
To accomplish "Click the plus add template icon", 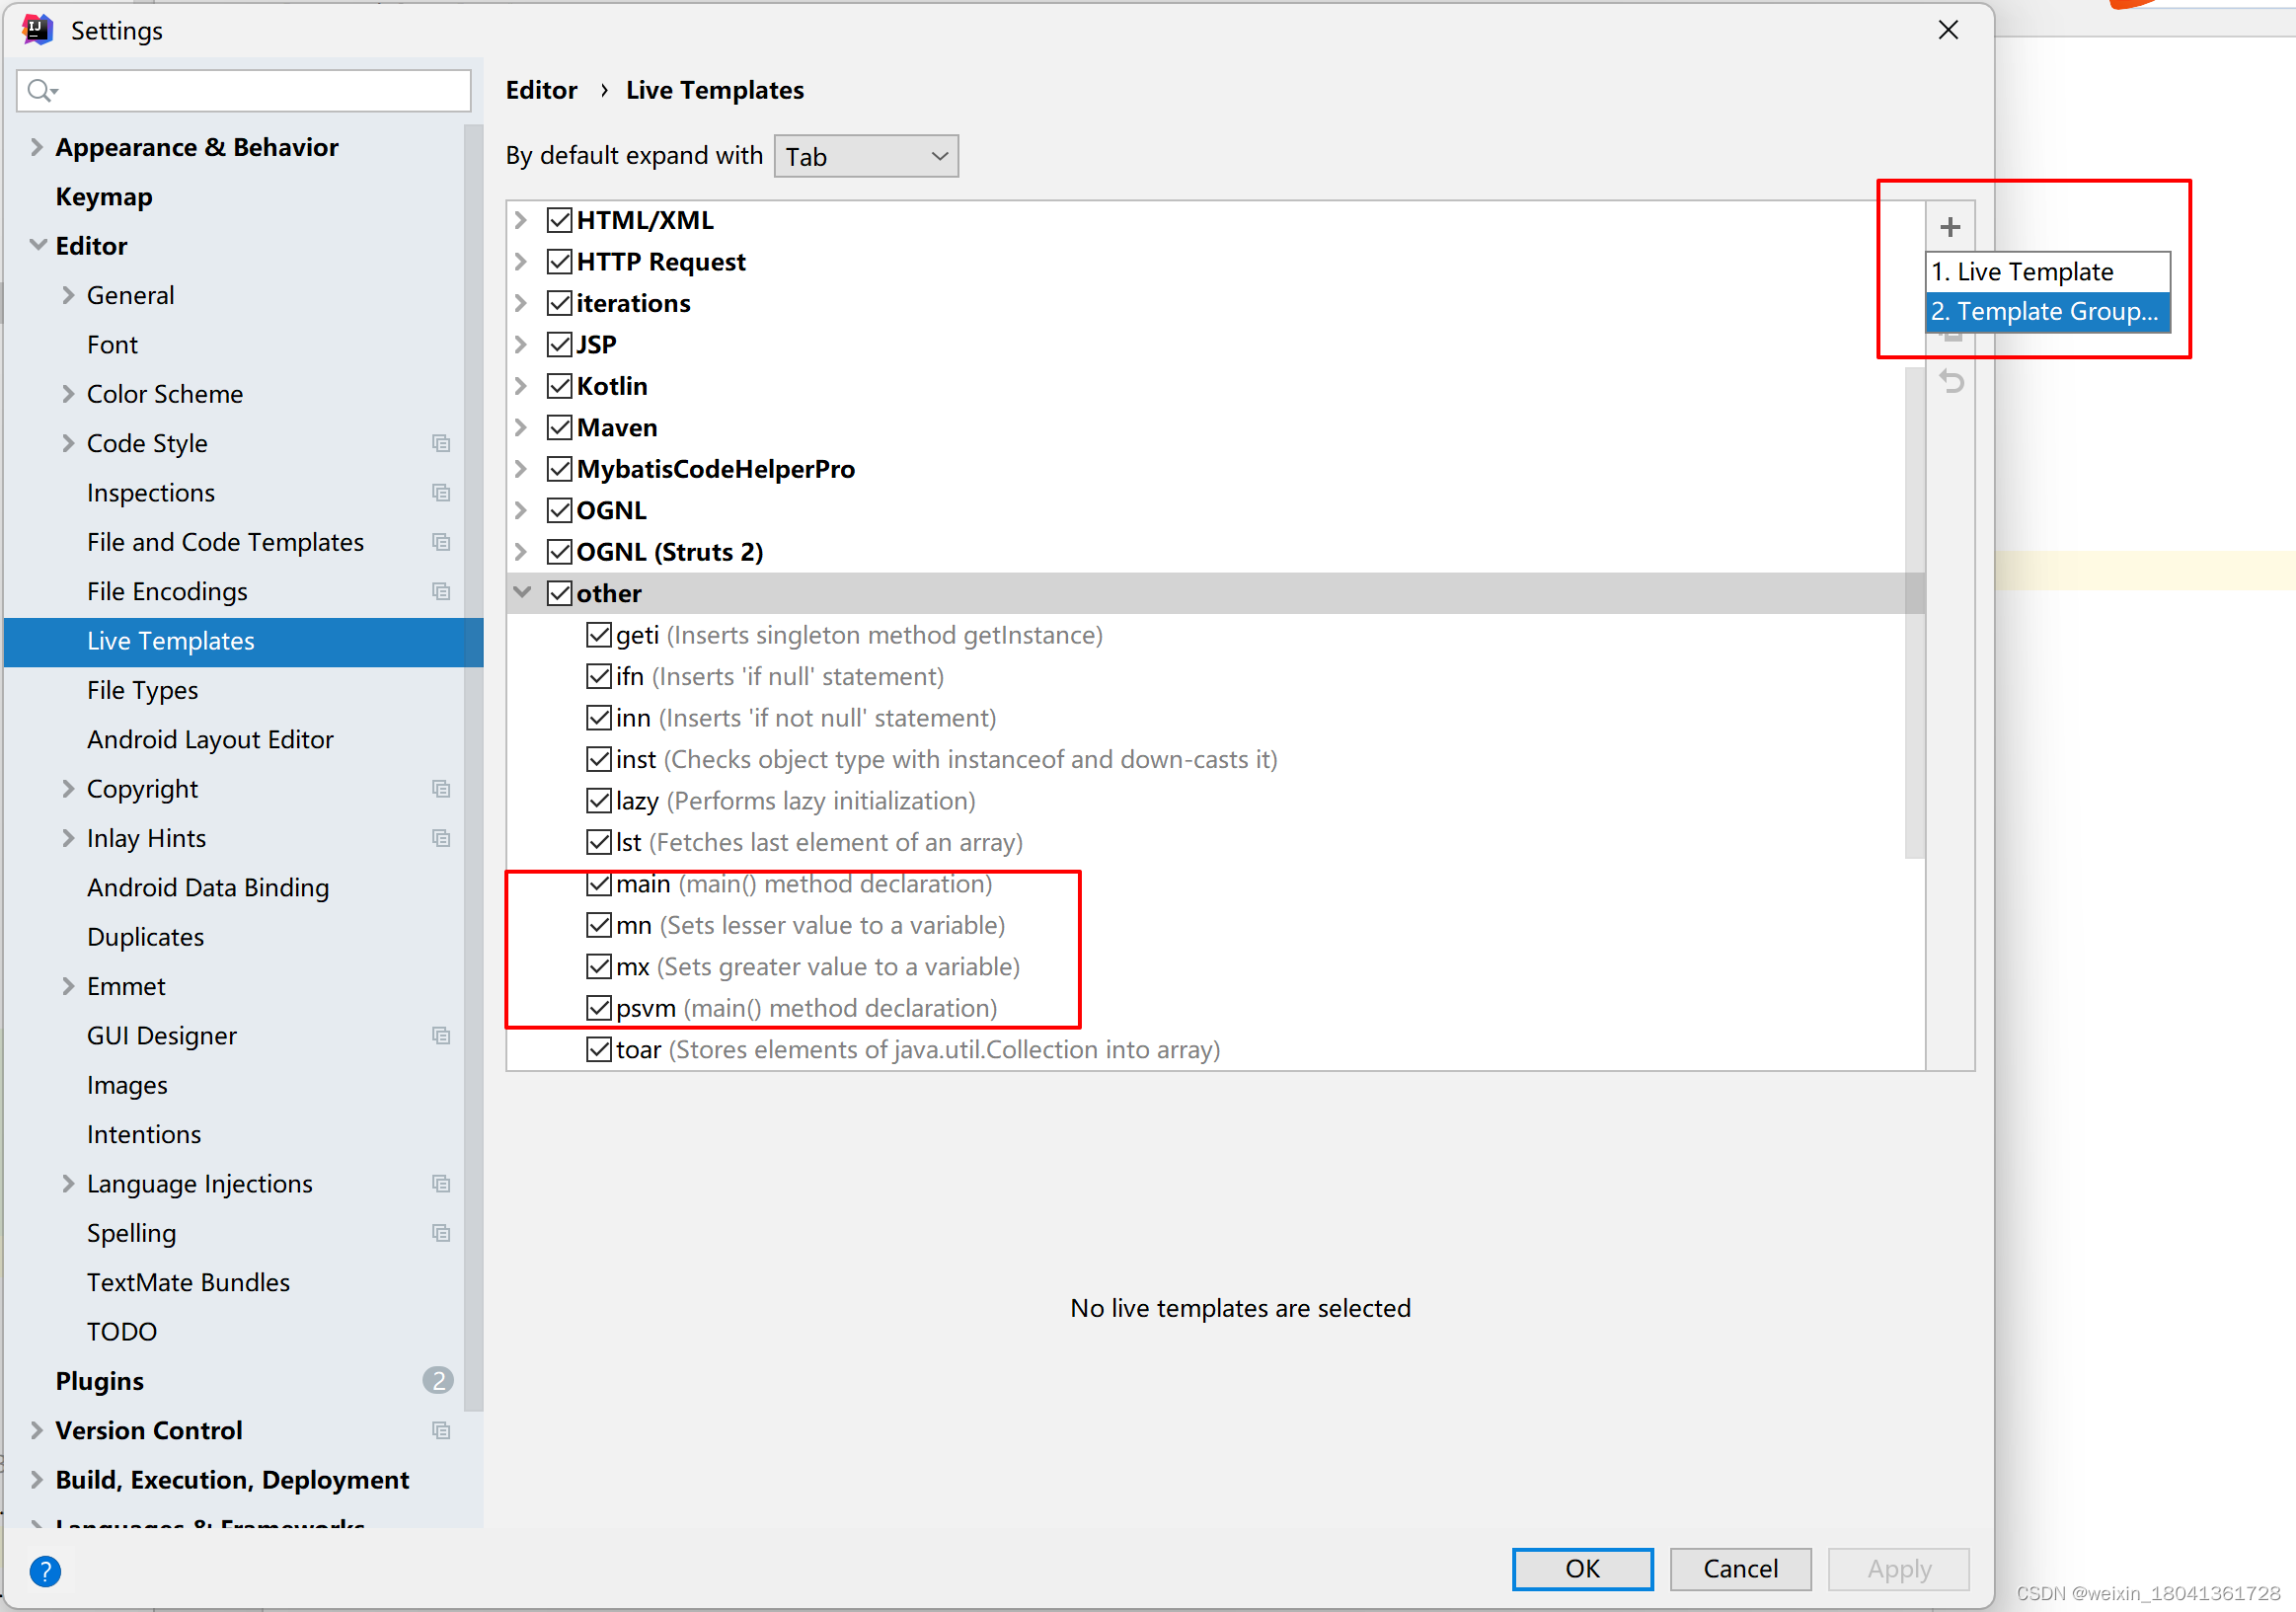I will pyautogui.click(x=1949, y=227).
